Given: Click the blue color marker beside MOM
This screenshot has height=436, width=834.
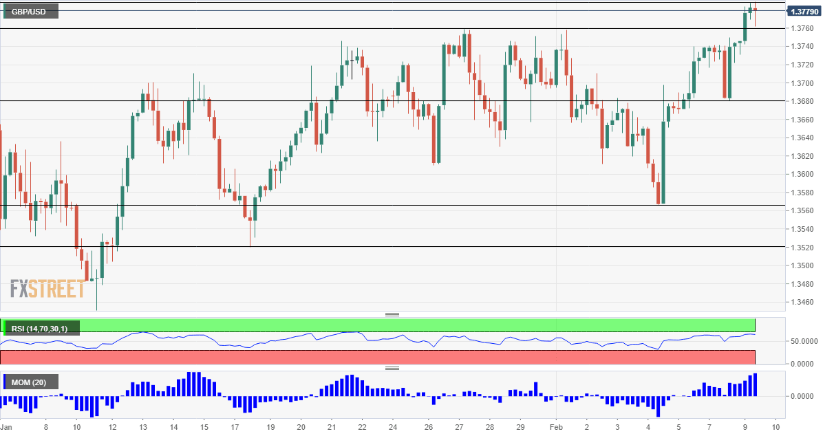Looking at the screenshot, I should point(5,382).
